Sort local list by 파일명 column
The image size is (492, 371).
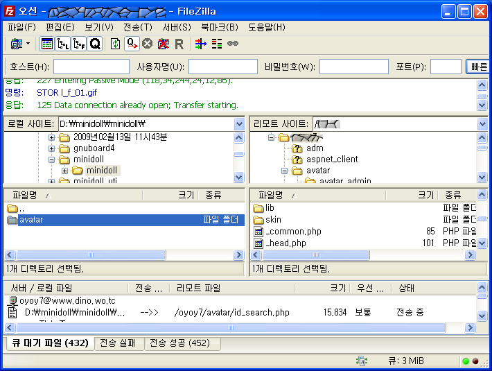point(73,196)
